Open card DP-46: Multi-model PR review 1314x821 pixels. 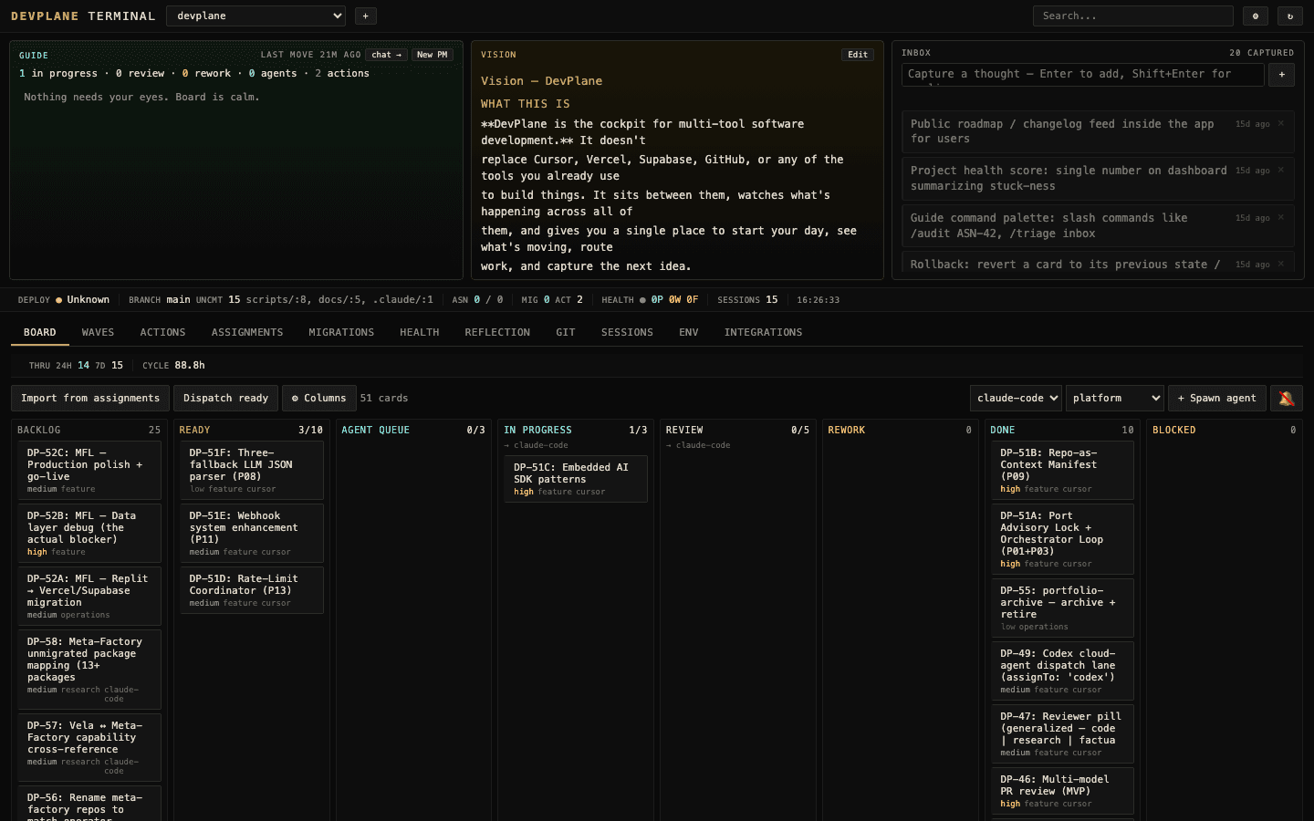click(x=1062, y=790)
